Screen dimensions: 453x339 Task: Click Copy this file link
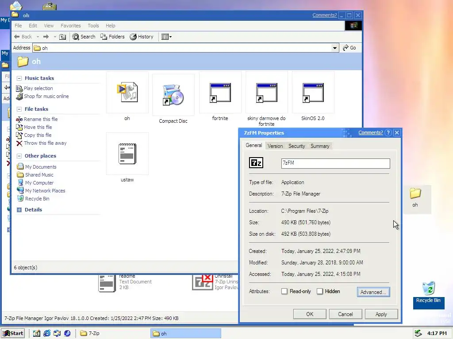[x=38, y=135]
